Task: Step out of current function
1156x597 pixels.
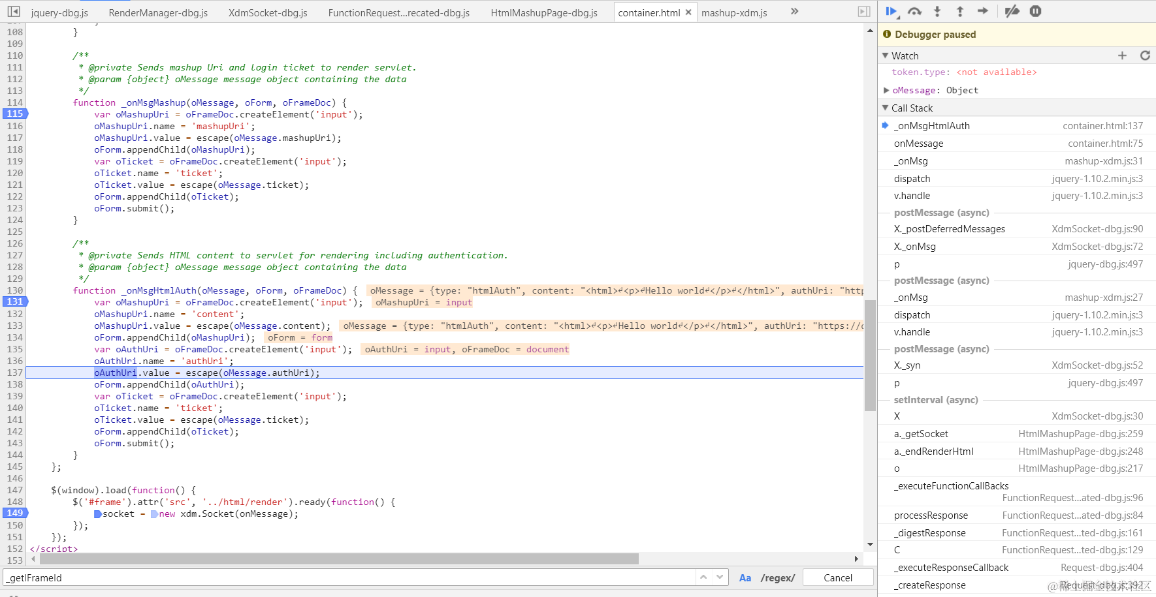Action: pos(960,11)
